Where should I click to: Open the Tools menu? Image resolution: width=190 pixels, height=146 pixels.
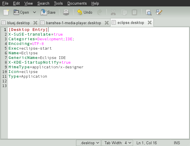[x=58, y=3]
